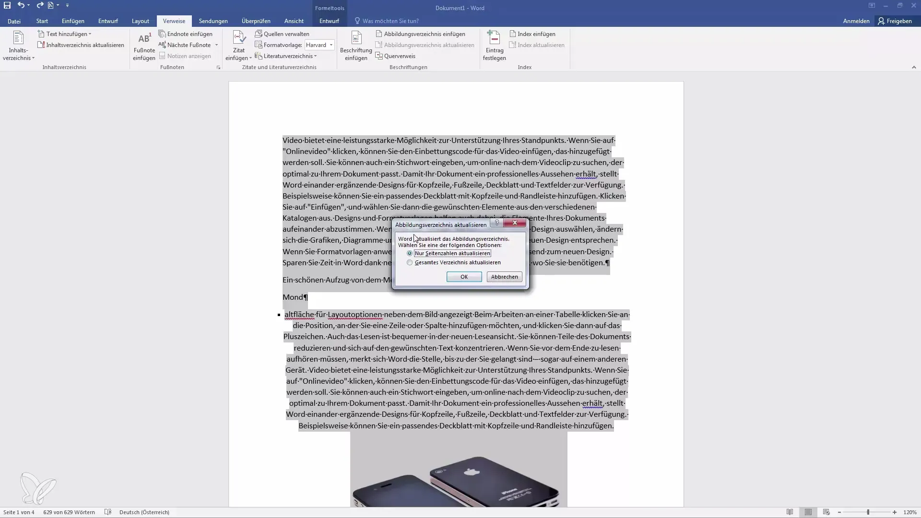921x518 pixels.
Task: Select Gesamtes Verzeichnis aktualisieren option
Action: pos(454,263)
